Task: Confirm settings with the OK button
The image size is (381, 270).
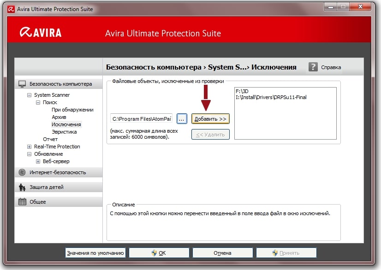Action: tap(159, 253)
